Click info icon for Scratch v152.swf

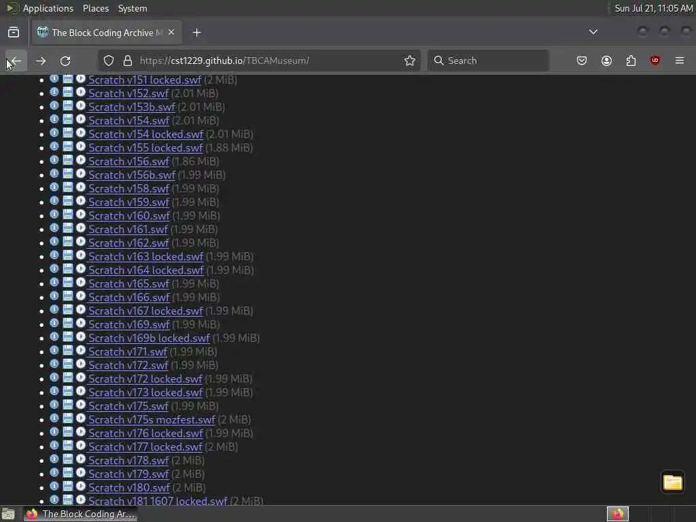pos(54,92)
